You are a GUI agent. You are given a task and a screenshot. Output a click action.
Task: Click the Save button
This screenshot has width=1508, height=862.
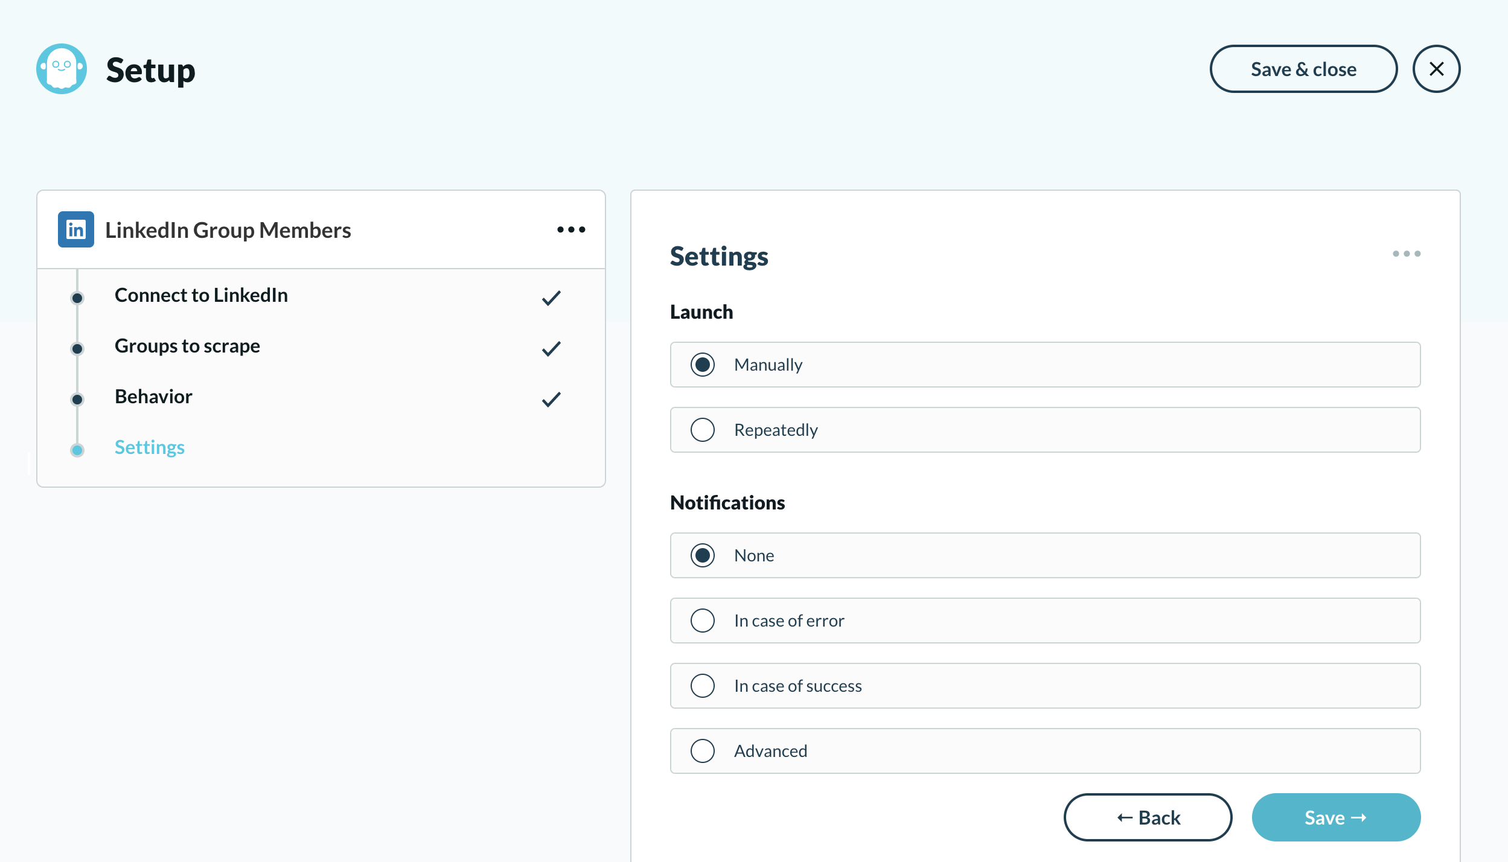pos(1337,817)
